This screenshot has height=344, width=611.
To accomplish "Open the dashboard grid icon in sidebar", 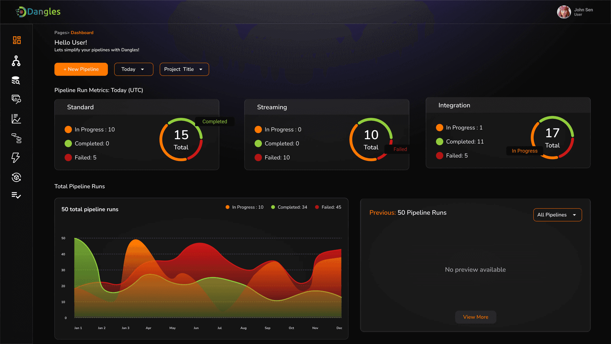I will point(17,40).
